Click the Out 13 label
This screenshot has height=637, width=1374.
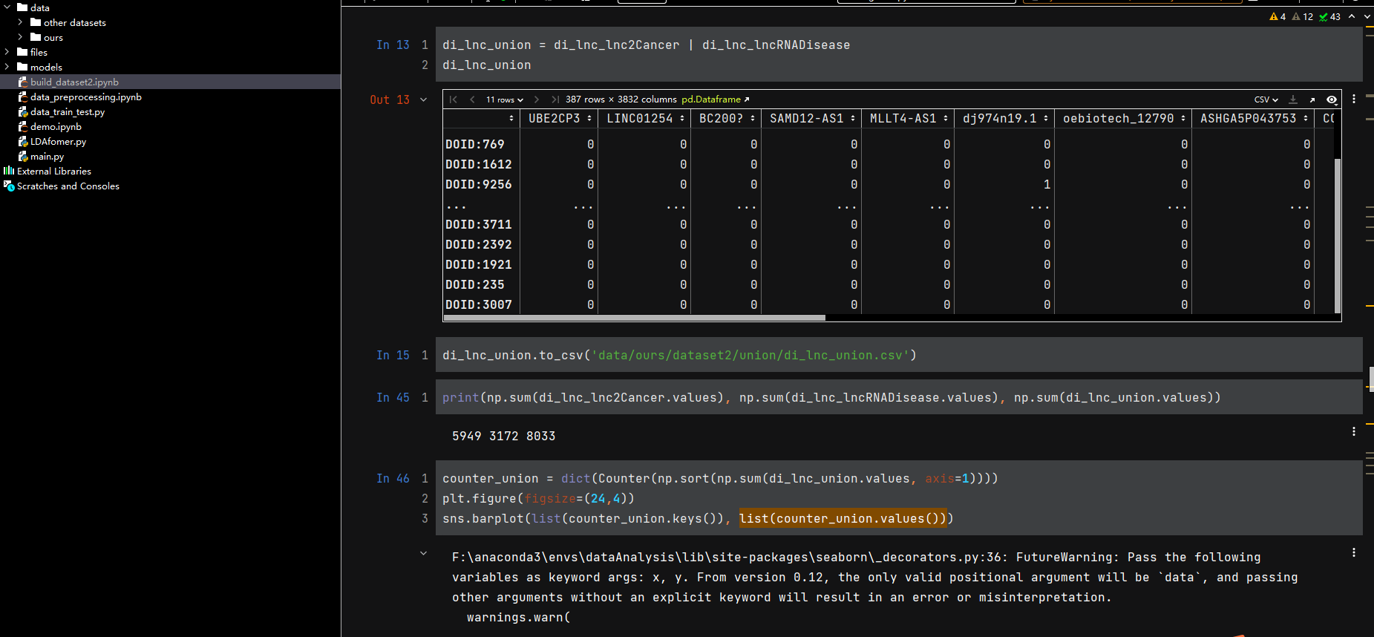(x=390, y=99)
